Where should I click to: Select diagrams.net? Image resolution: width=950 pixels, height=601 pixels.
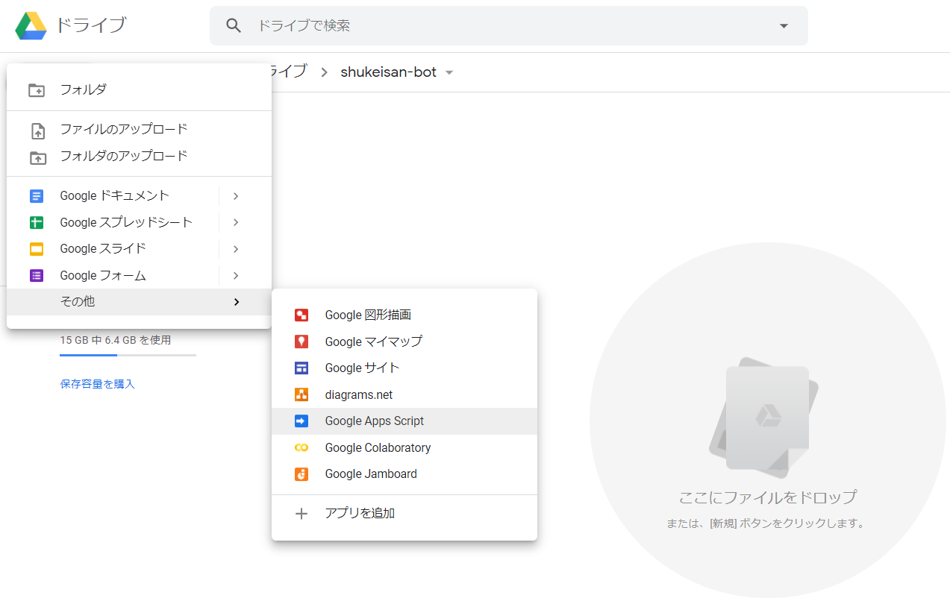[x=404, y=395]
